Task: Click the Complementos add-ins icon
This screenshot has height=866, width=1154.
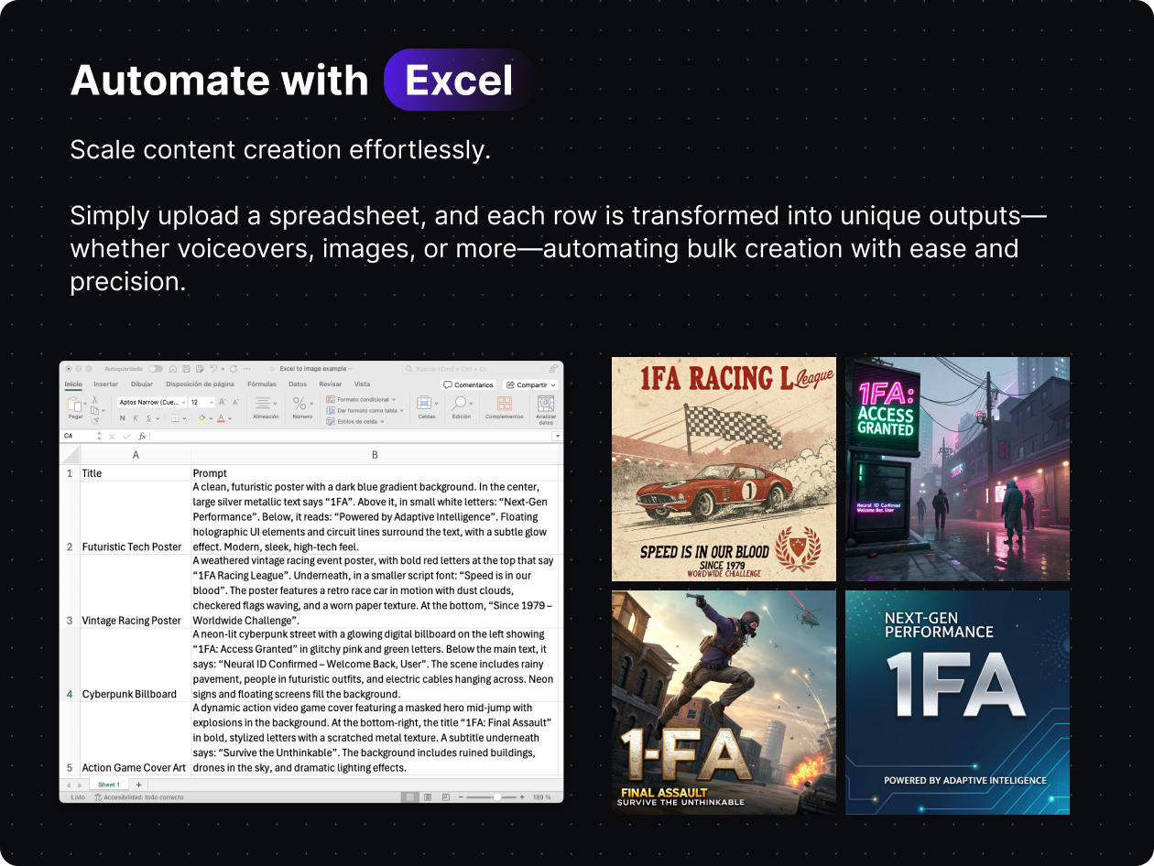Action: (505, 404)
